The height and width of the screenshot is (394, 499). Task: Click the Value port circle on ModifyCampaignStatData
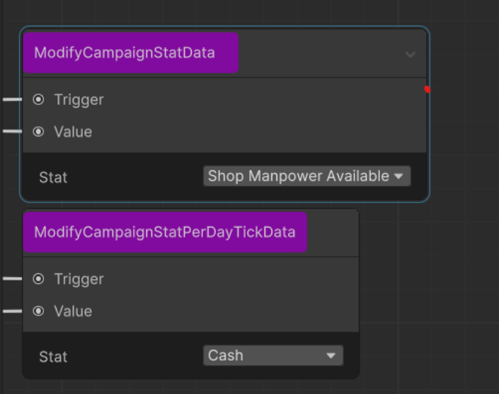tap(39, 132)
